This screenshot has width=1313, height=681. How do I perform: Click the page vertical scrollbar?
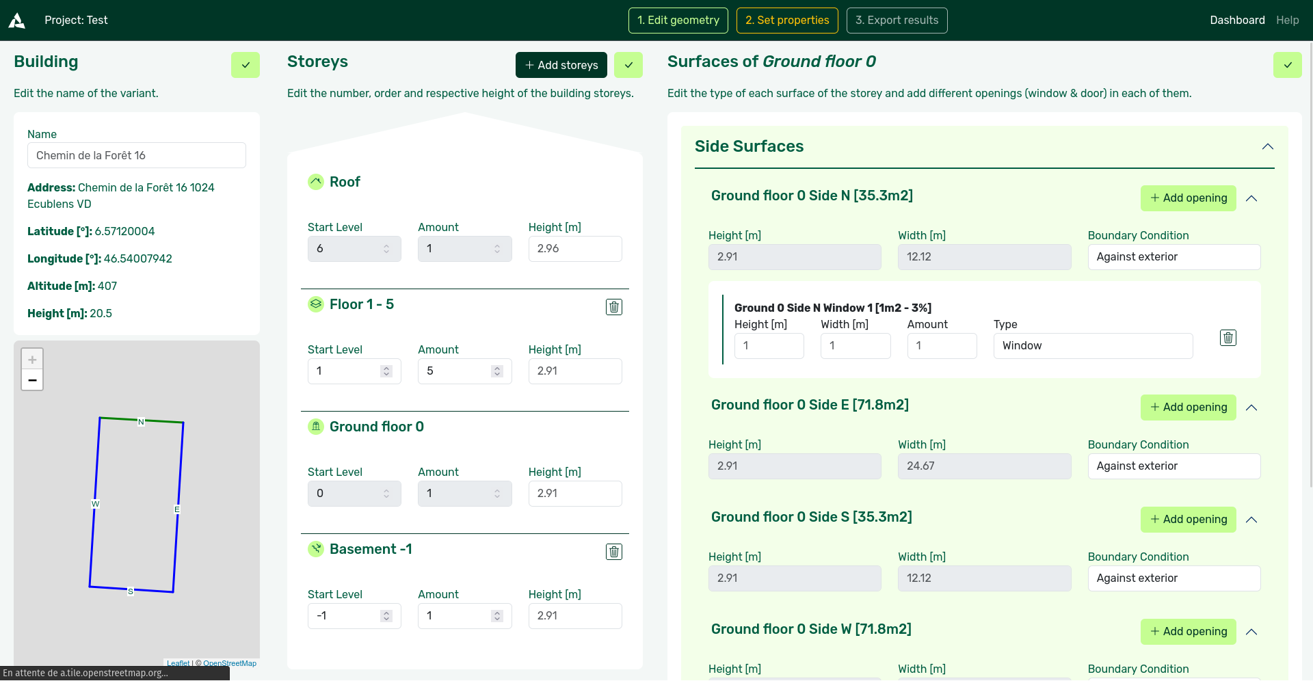click(1310, 265)
